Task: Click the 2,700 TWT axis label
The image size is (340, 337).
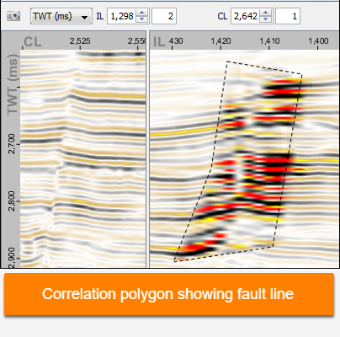Action: pos(12,144)
